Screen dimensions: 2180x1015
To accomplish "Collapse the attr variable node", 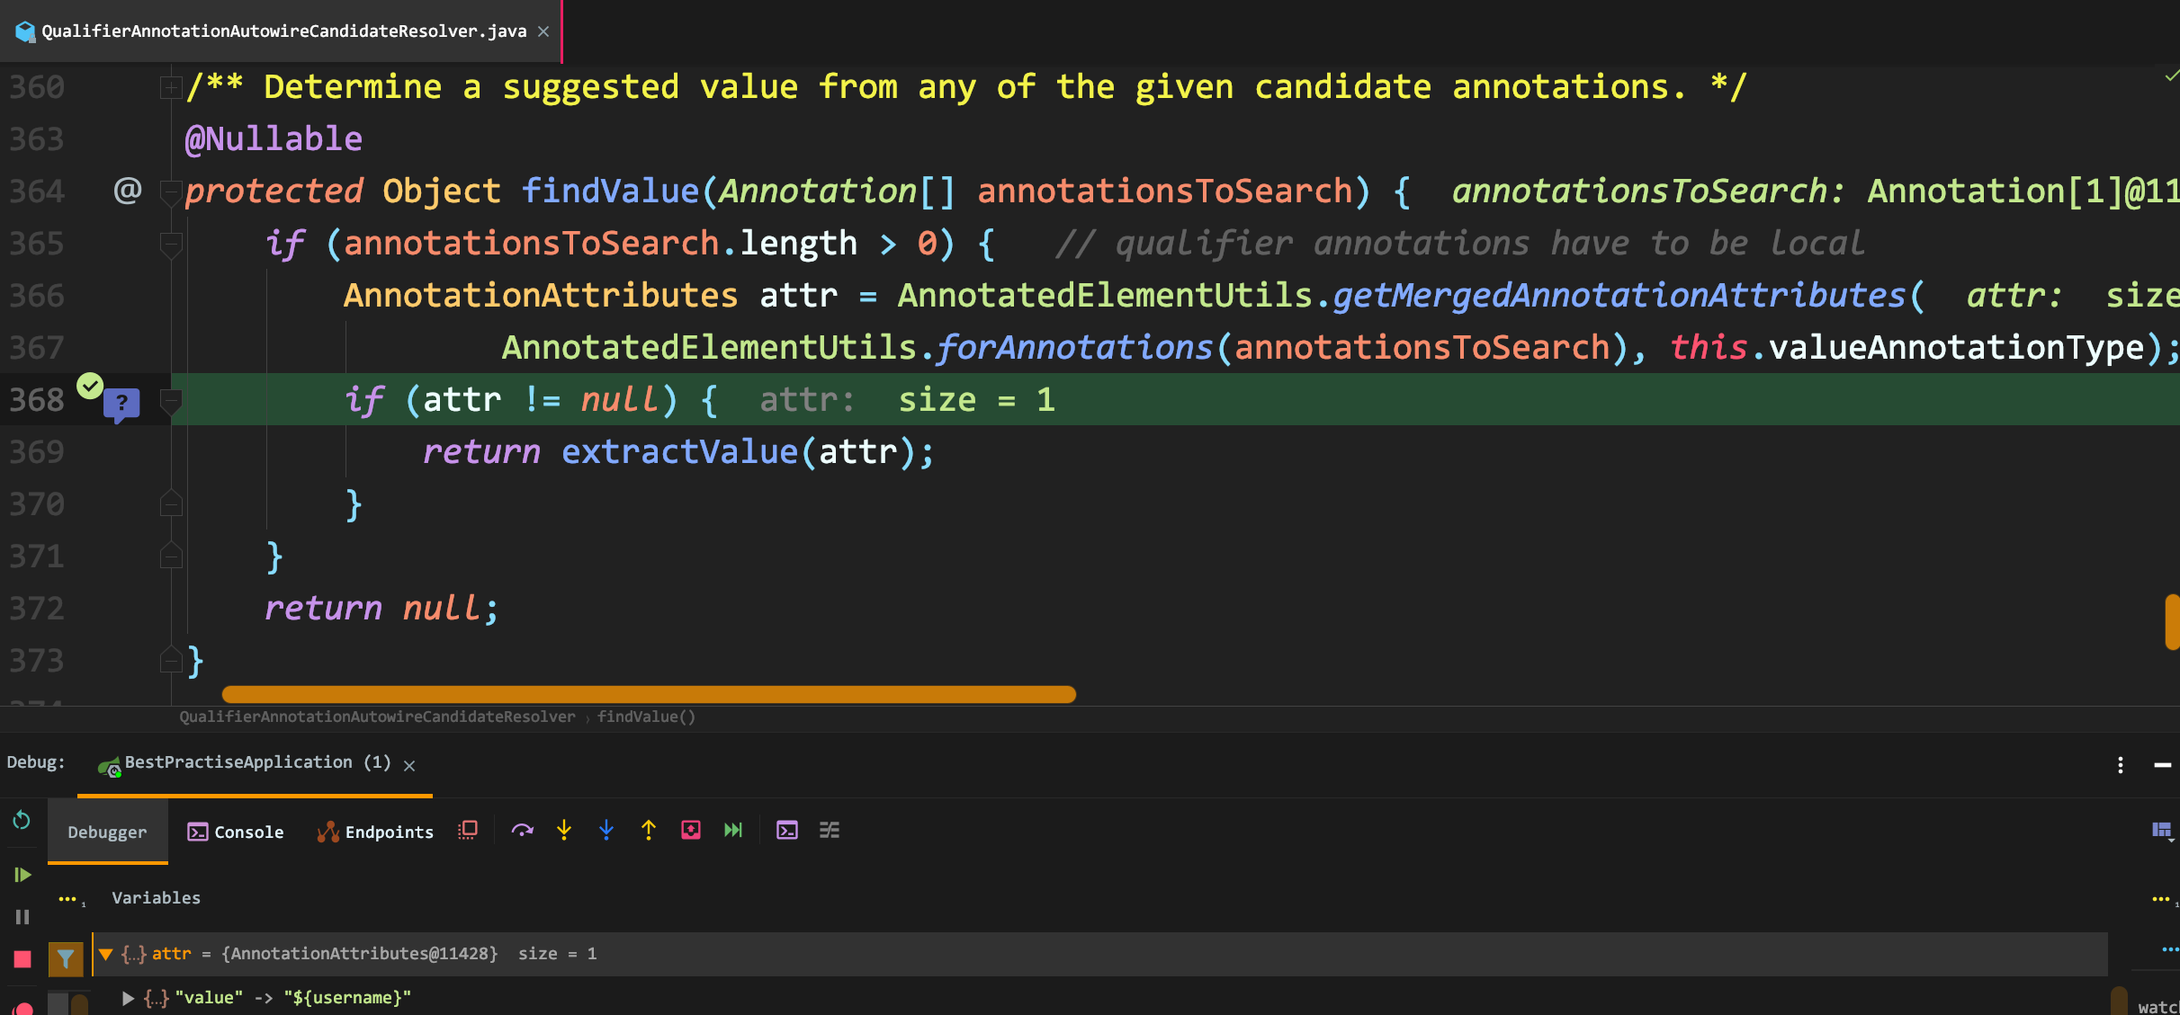I will [x=106, y=954].
